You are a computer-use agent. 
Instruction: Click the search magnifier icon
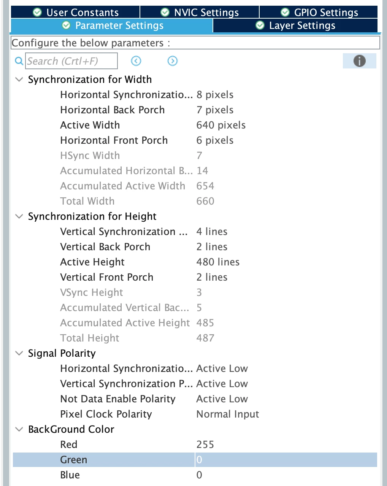19,61
